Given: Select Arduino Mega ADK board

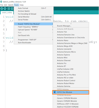Looking at the screenshot, I should tap(71, 46).
